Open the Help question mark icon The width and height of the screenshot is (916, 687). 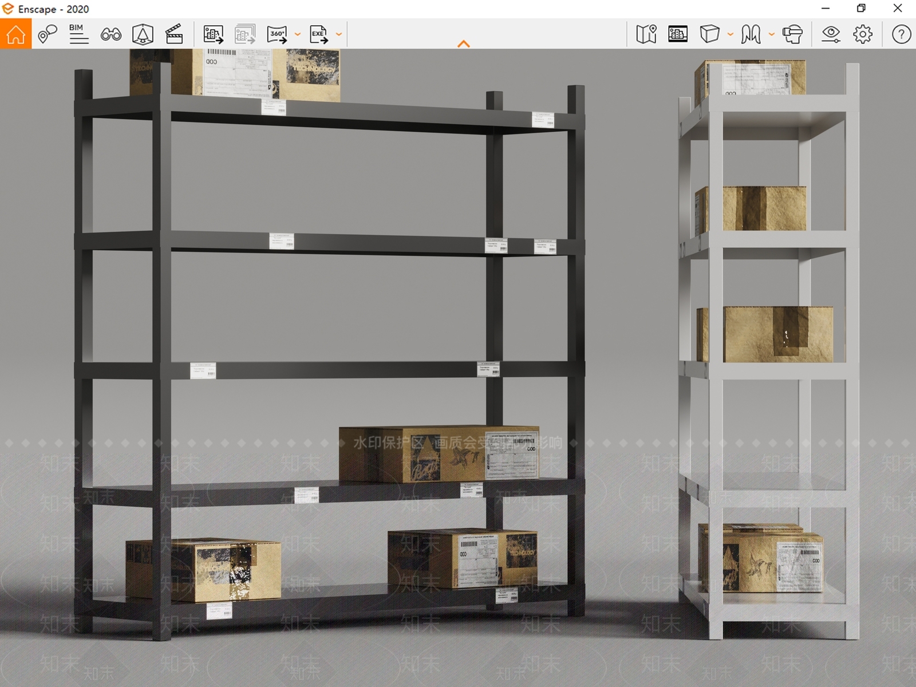(901, 34)
